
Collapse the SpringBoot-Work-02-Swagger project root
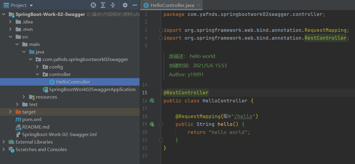click(x=4, y=14)
